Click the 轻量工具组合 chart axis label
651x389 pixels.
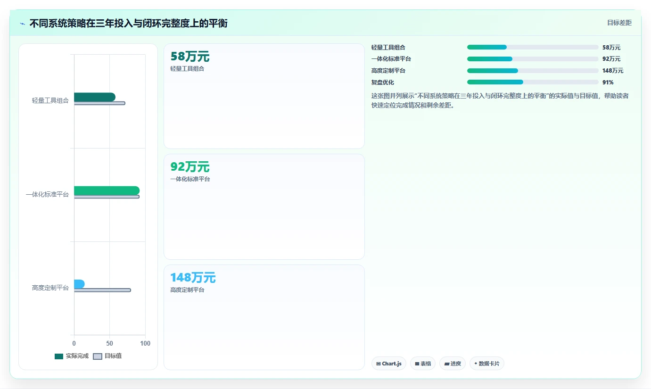[x=50, y=100]
